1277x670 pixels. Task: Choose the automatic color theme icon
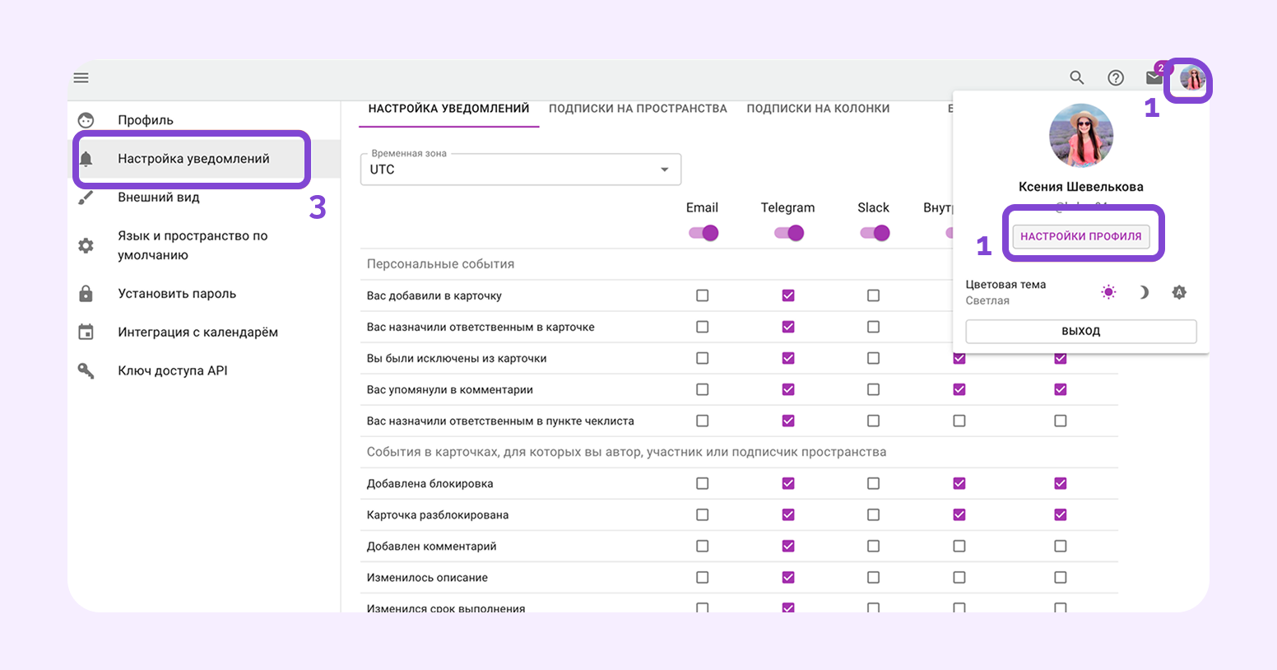pos(1179,292)
